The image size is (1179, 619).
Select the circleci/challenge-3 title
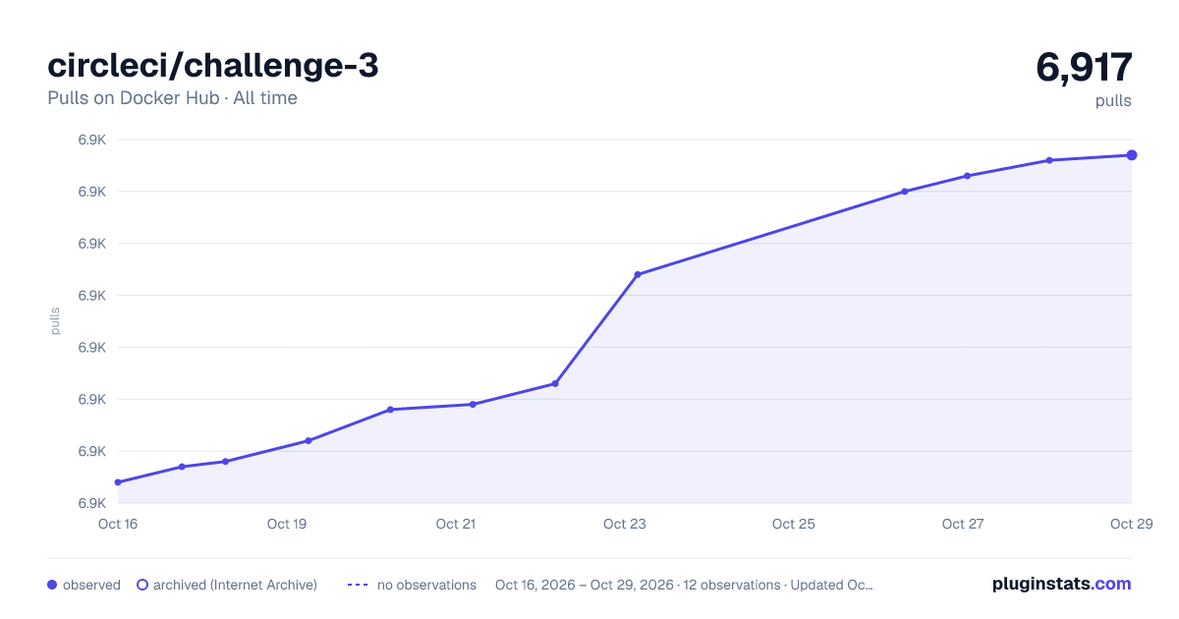click(212, 66)
